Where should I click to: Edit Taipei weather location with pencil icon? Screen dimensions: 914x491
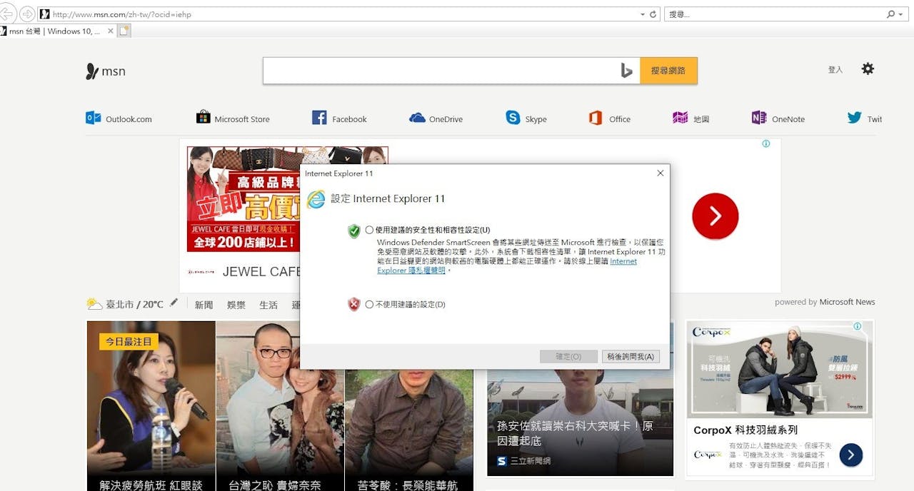click(174, 303)
